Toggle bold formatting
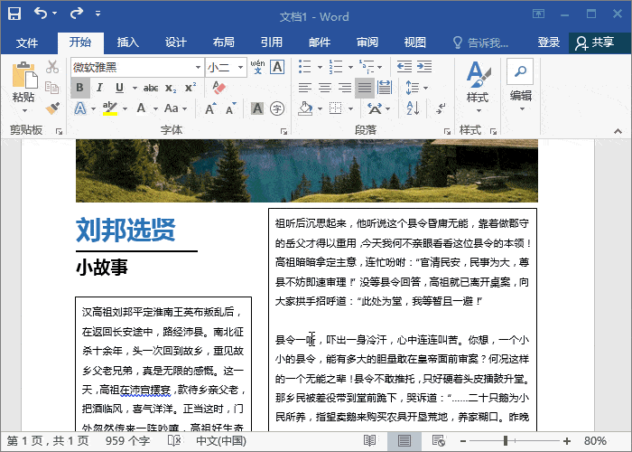This screenshot has height=452, width=632. [x=79, y=88]
